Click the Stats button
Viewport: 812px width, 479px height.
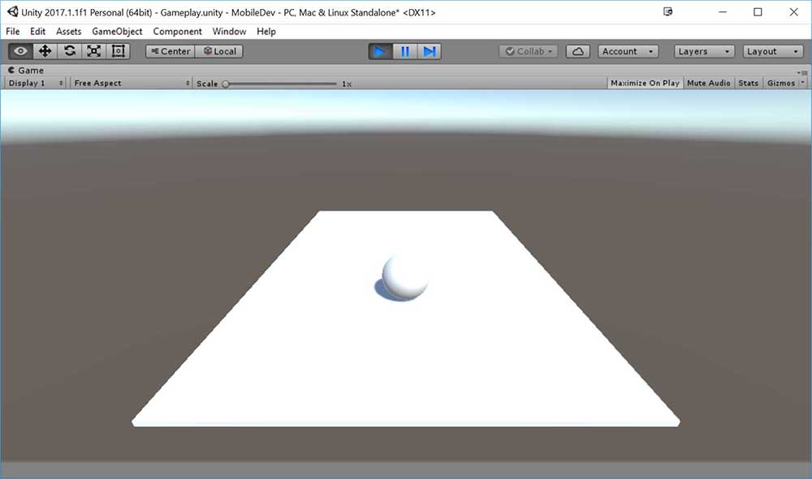point(749,83)
